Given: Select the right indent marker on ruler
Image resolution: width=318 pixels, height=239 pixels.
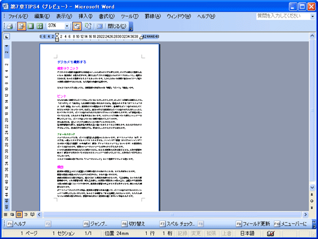Looking at the screenshot, I should point(141,38).
